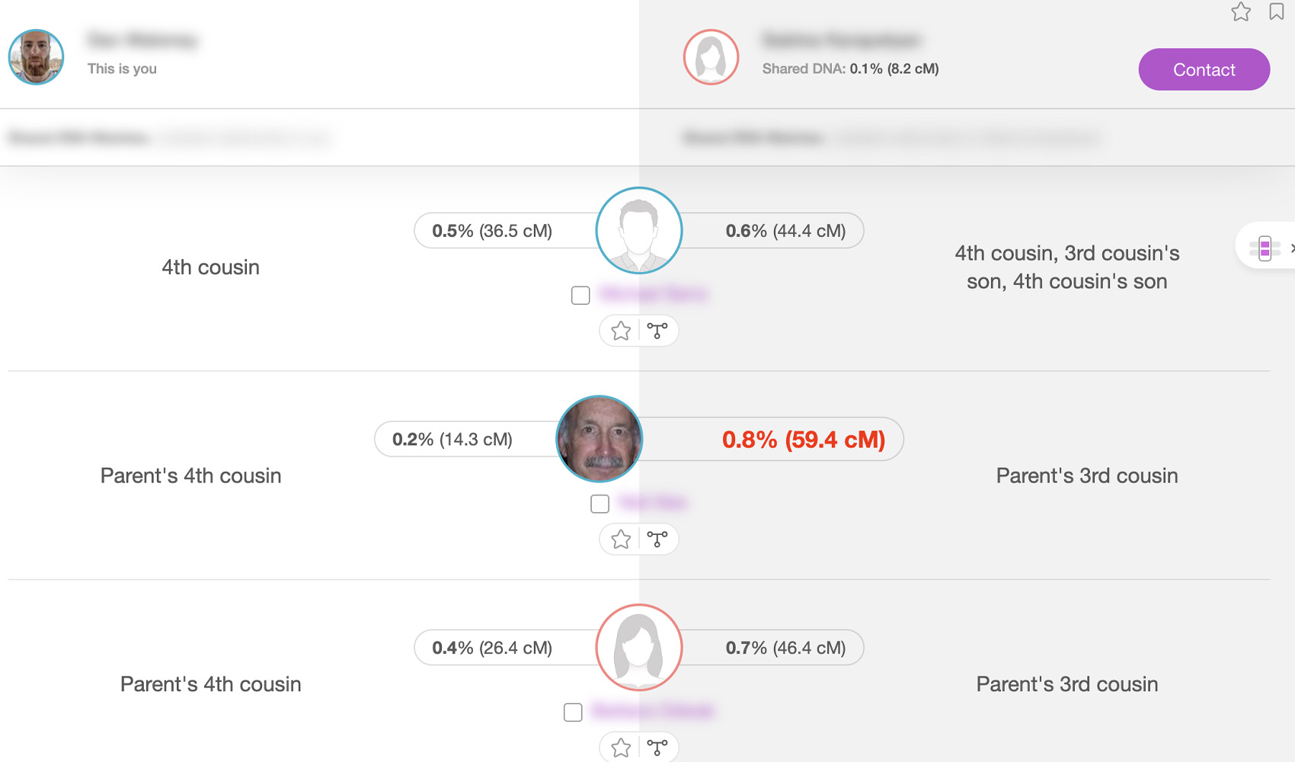The height and width of the screenshot is (762, 1295).
Task: Click your bearded profile photo
Action: pos(36,57)
